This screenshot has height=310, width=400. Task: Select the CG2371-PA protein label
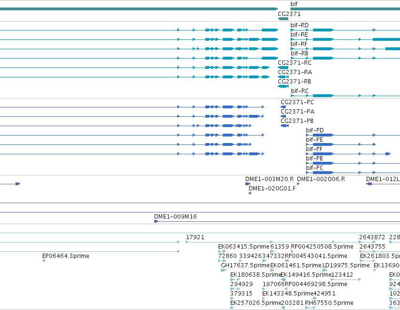(x=298, y=112)
